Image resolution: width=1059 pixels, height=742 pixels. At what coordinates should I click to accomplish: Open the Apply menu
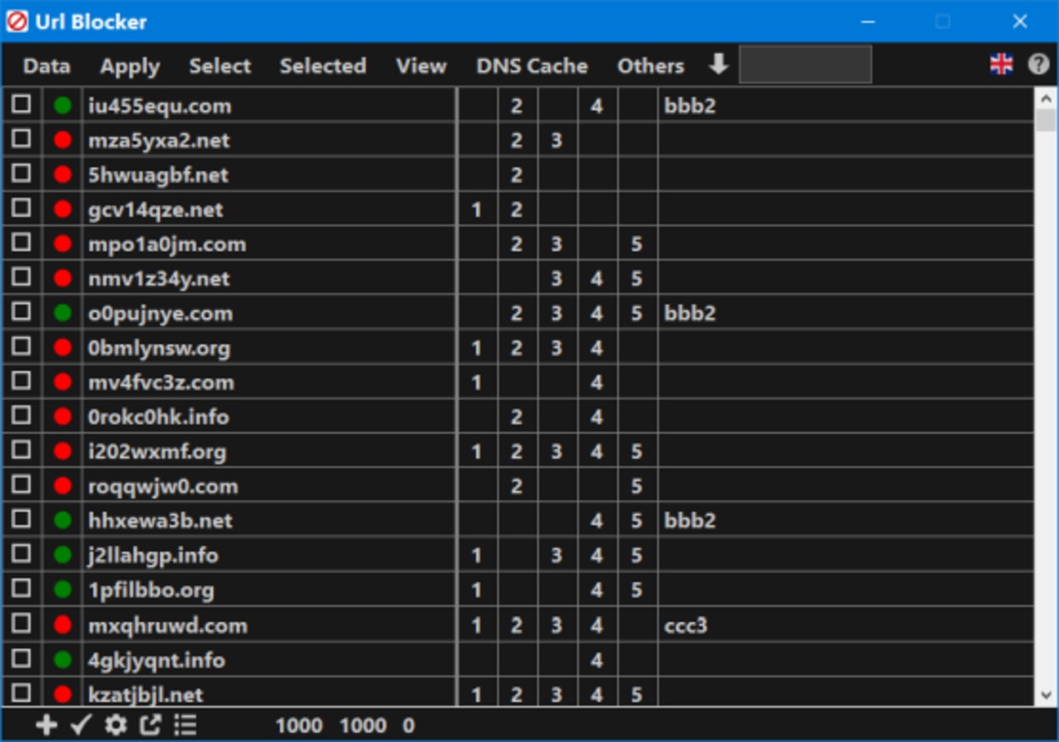130,66
